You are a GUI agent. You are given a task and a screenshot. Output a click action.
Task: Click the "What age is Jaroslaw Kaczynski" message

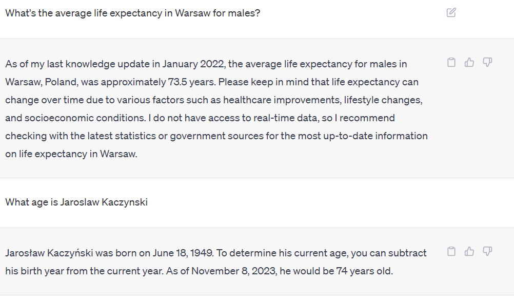pos(76,202)
